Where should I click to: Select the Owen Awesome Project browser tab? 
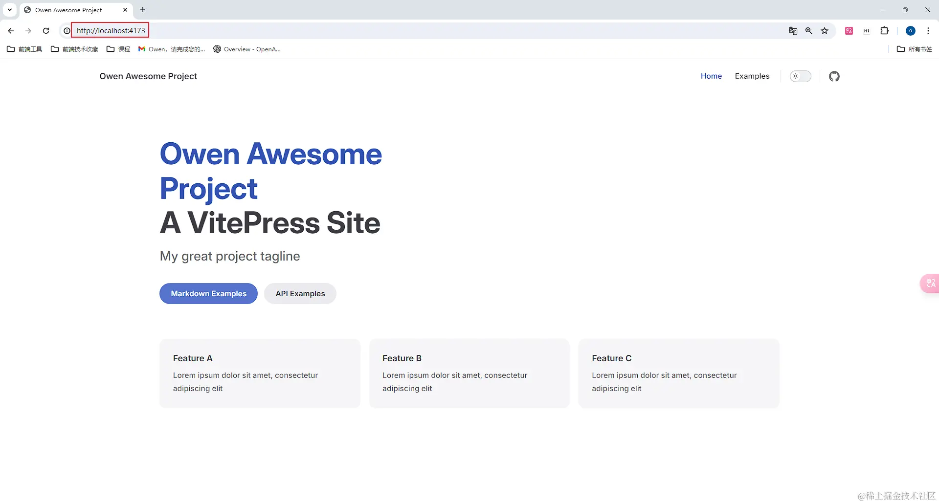tap(76, 10)
